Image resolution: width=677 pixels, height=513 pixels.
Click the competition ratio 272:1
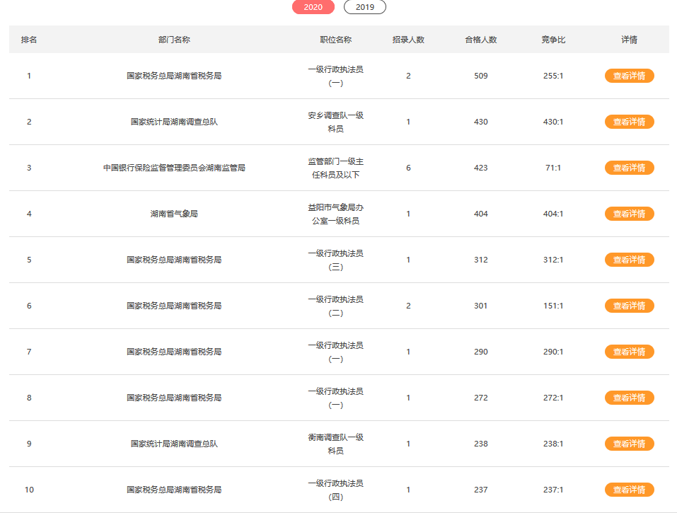pos(553,398)
